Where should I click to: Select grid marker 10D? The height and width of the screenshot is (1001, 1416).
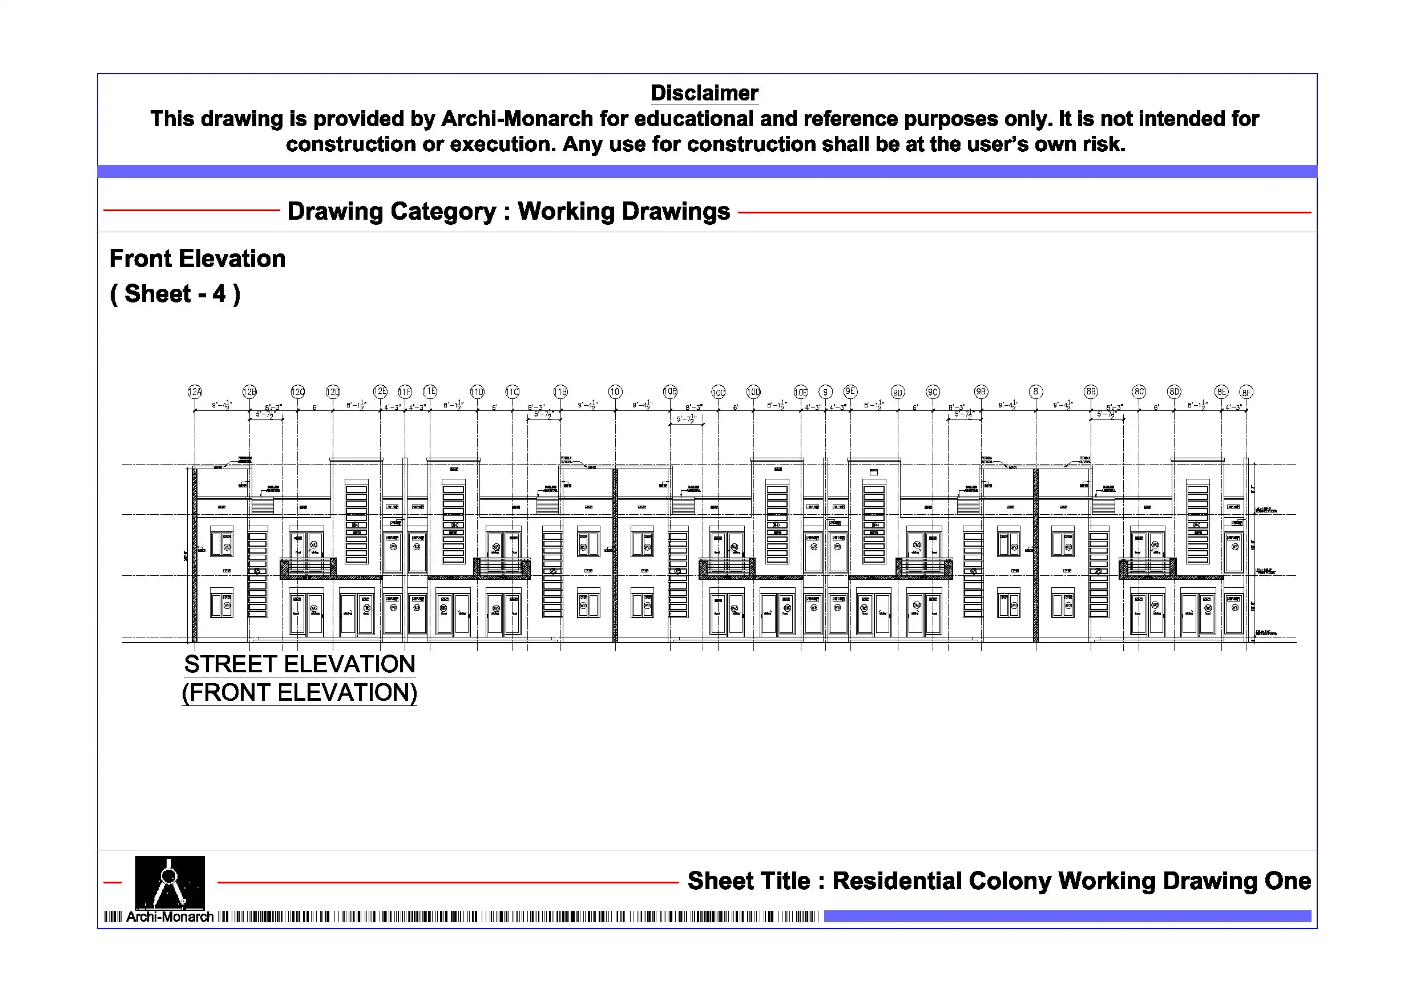(753, 391)
